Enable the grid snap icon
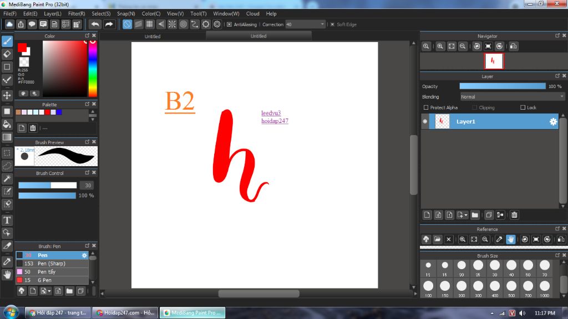This screenshot has height=319, width=568. (150, 24)
